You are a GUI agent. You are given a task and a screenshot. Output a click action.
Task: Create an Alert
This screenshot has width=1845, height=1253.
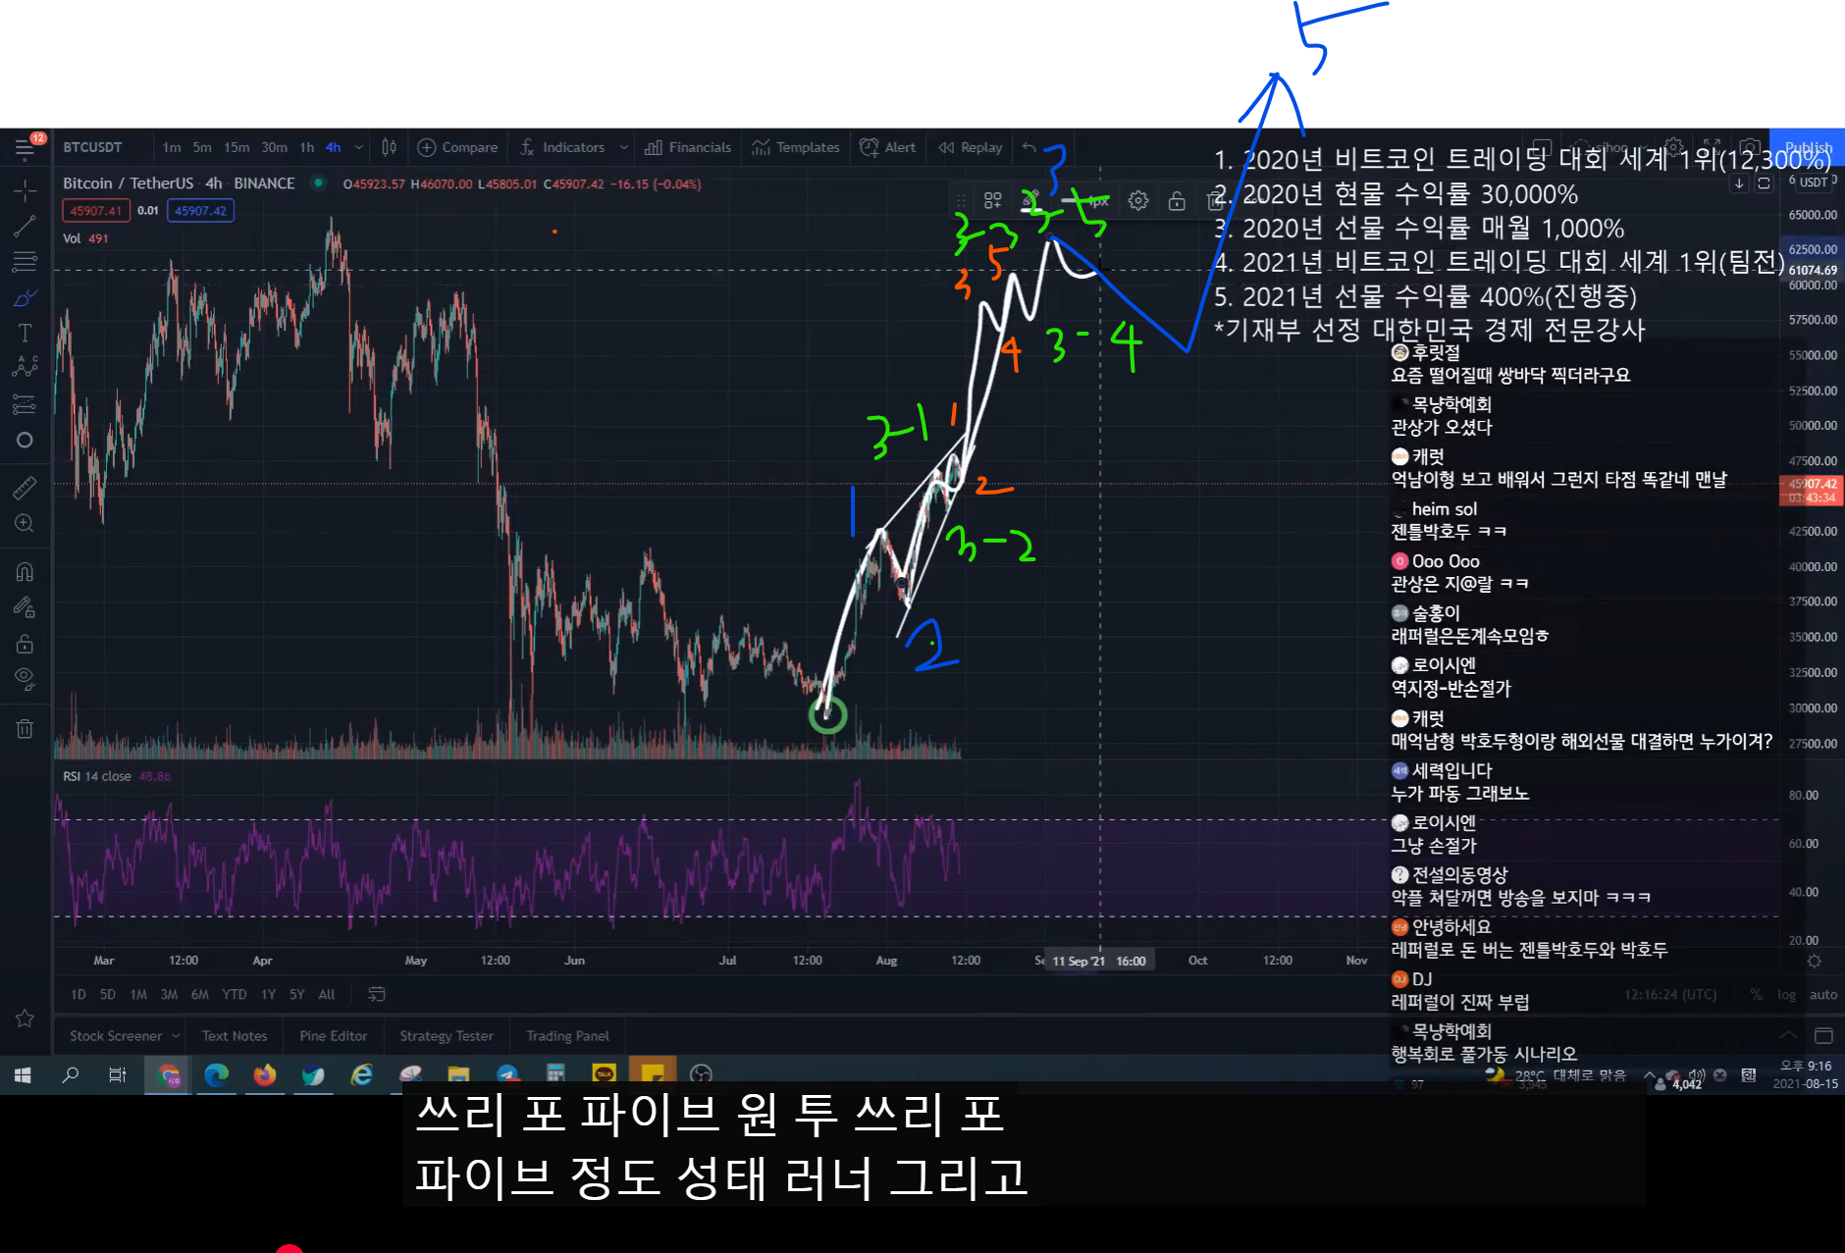coord(888,147)
